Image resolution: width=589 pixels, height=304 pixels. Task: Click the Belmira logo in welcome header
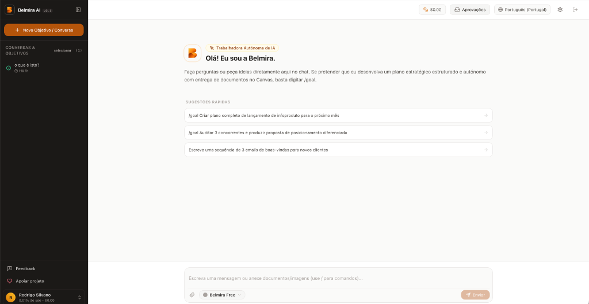[192, 53]
